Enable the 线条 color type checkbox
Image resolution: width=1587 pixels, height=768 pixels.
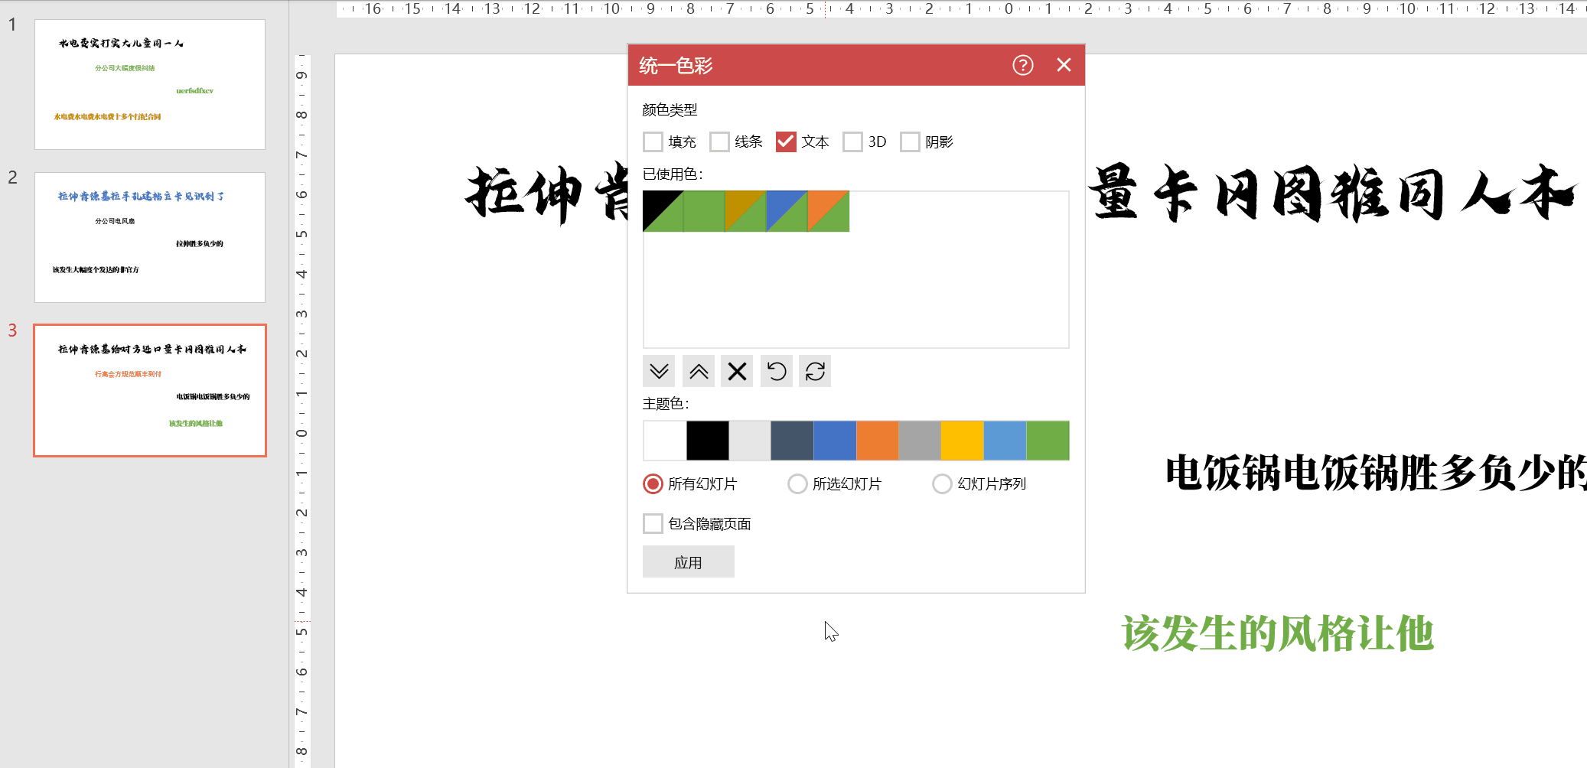719,142
